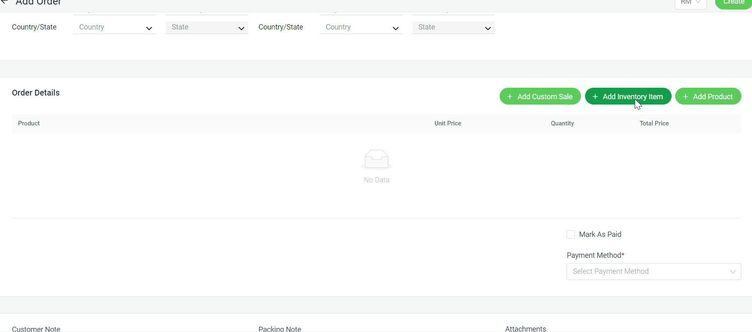Click the chevron arrow of the first Country field
Viewport: 752px width, 332px height.
point(149,28)
